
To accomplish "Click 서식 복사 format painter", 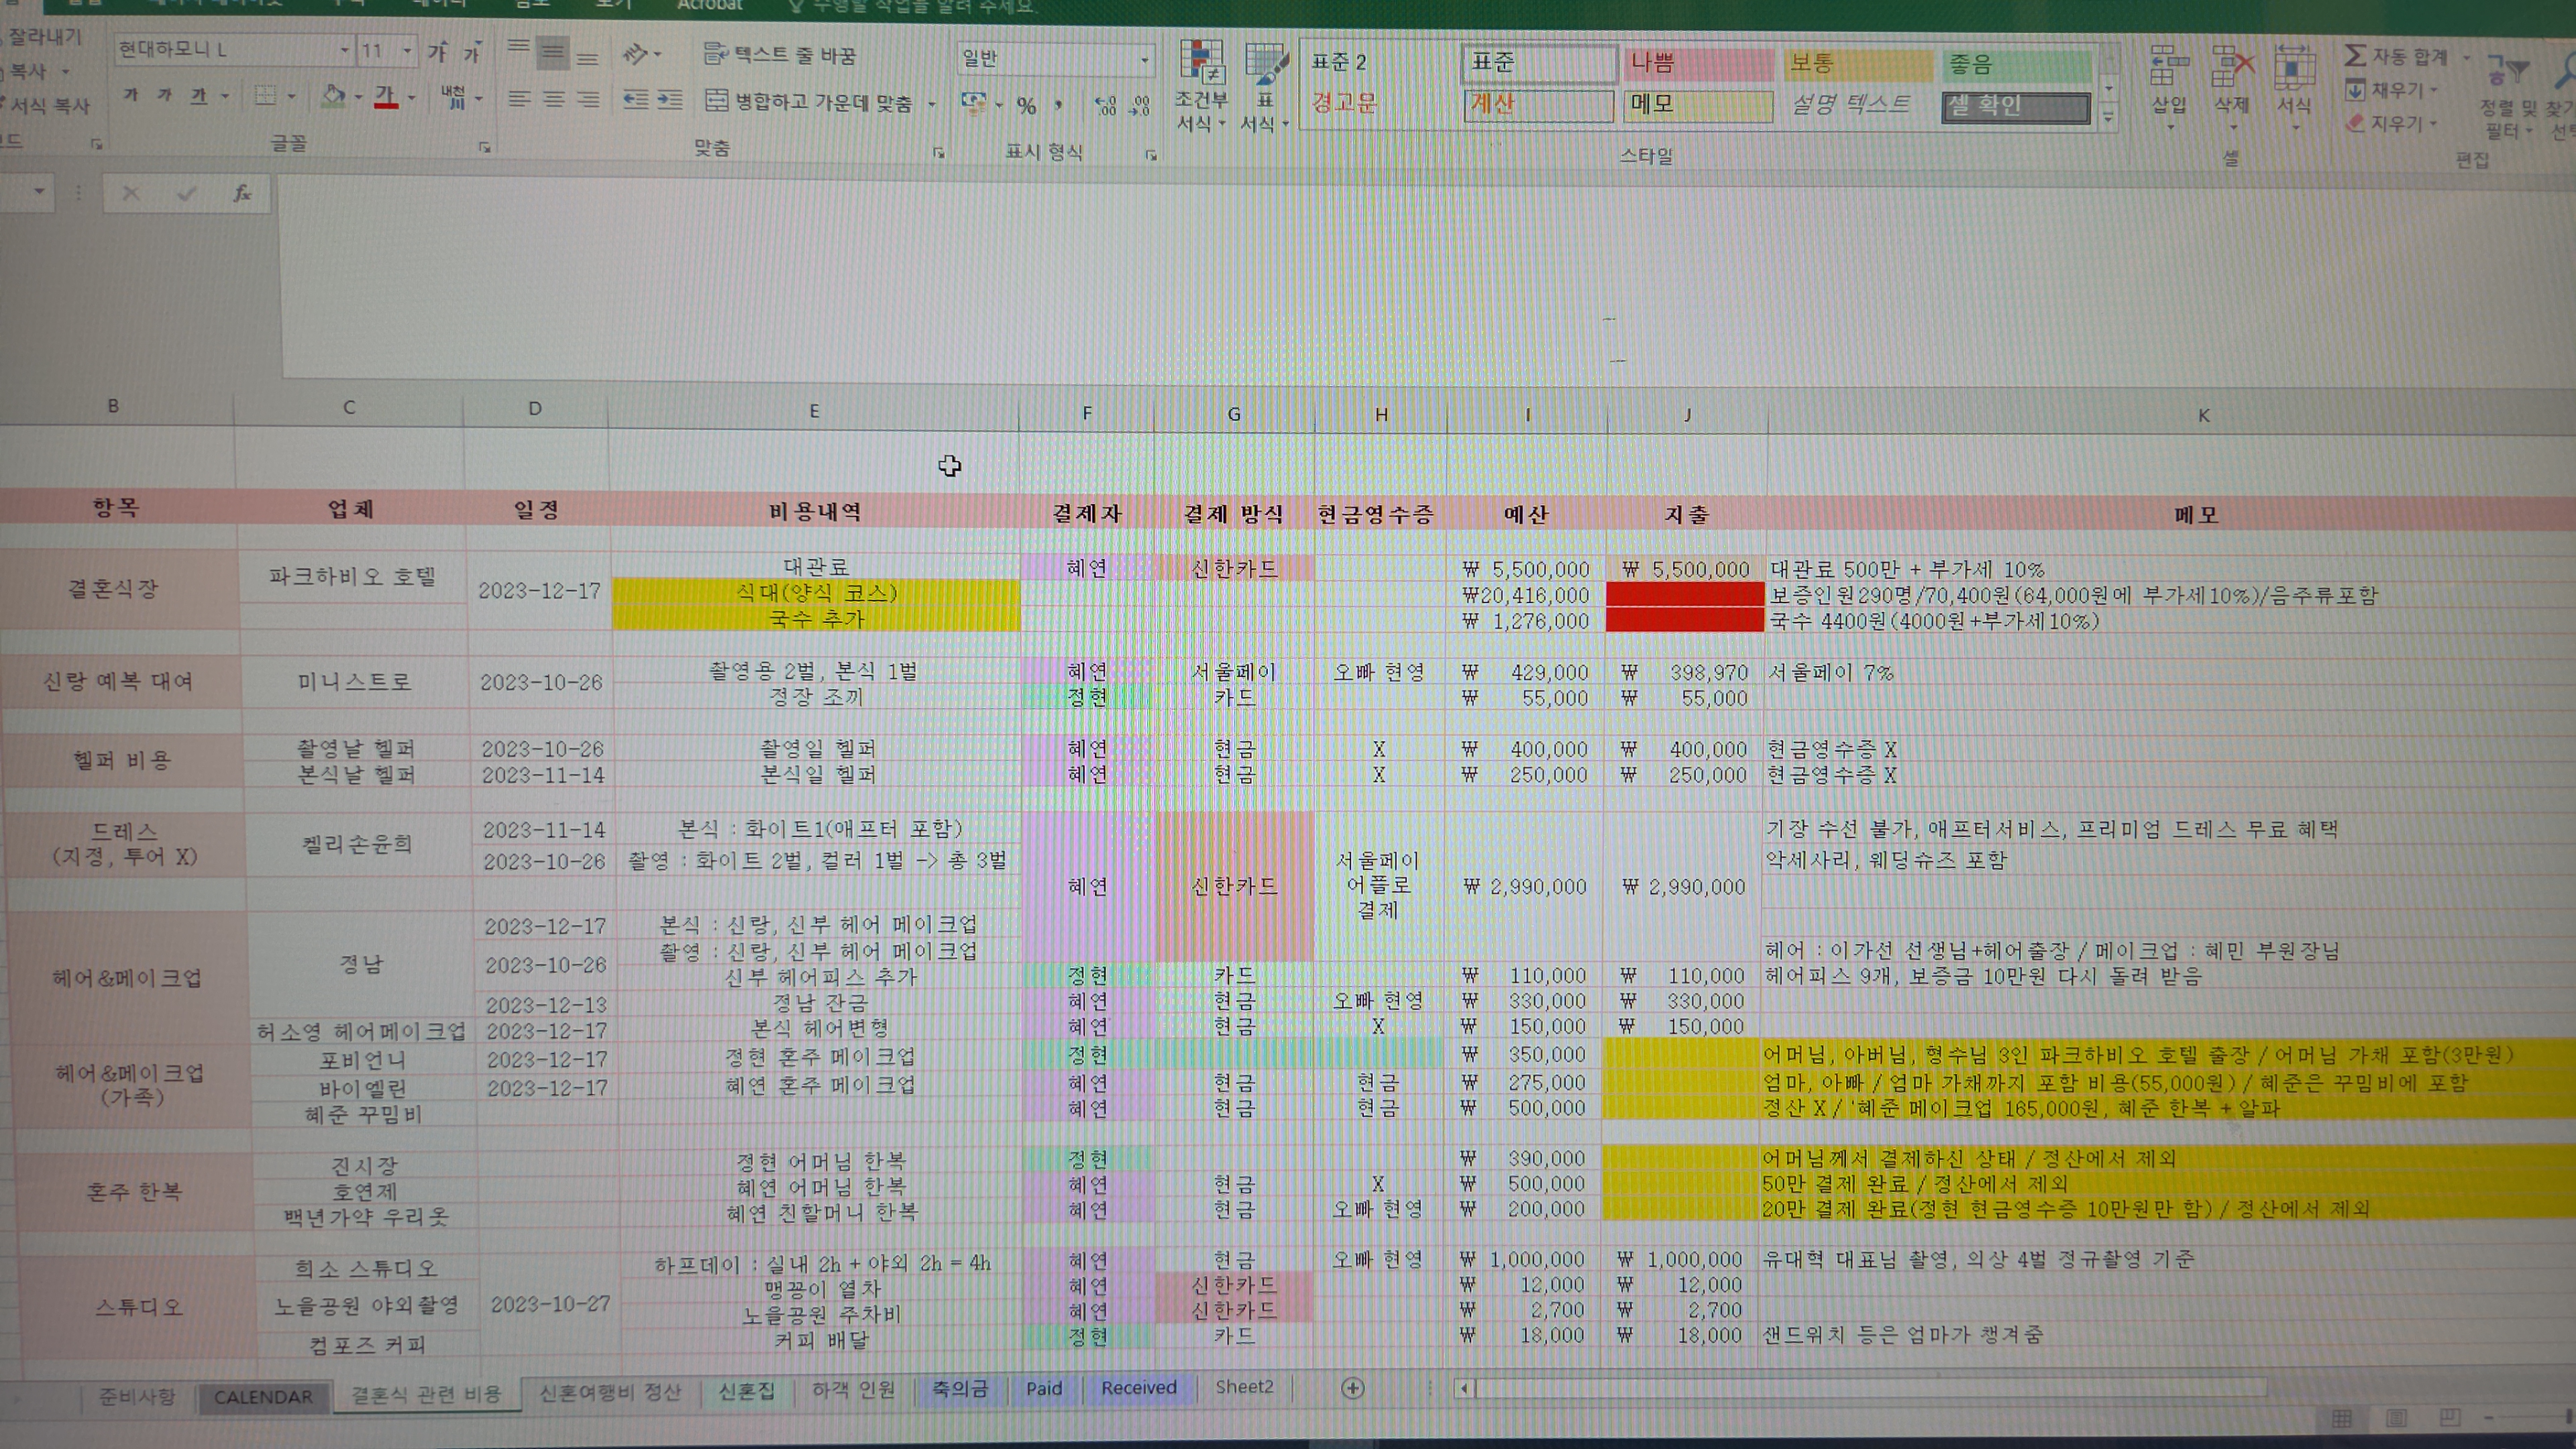I will coord(46,105).
